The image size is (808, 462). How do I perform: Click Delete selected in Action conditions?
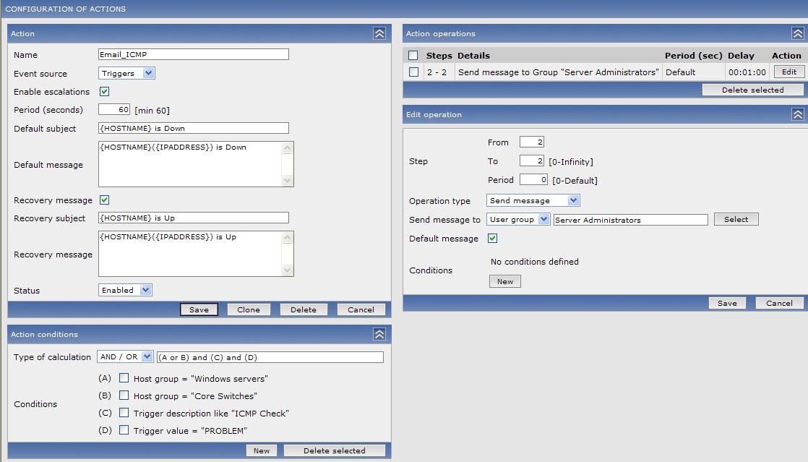tap(335, 450)
